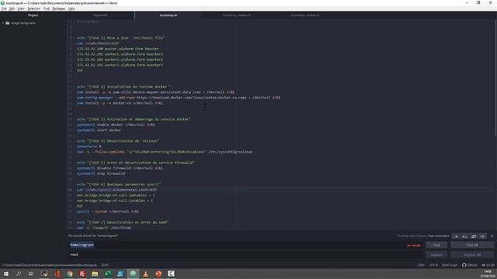Open the Windows Start menu

tap(6, 274)
